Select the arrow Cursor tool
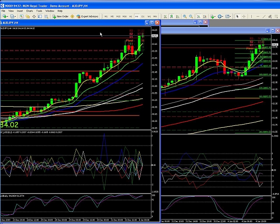280x224 pixels. click(237, 17)
